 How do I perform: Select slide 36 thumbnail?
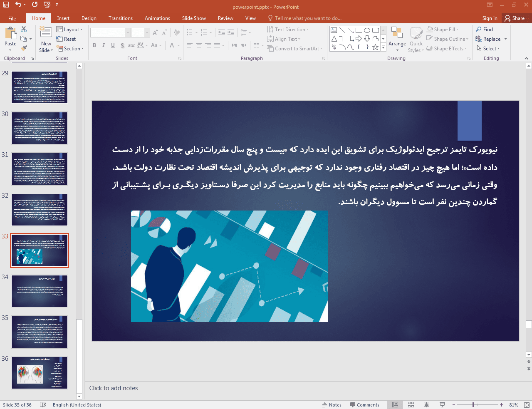(x=40, y=373)
